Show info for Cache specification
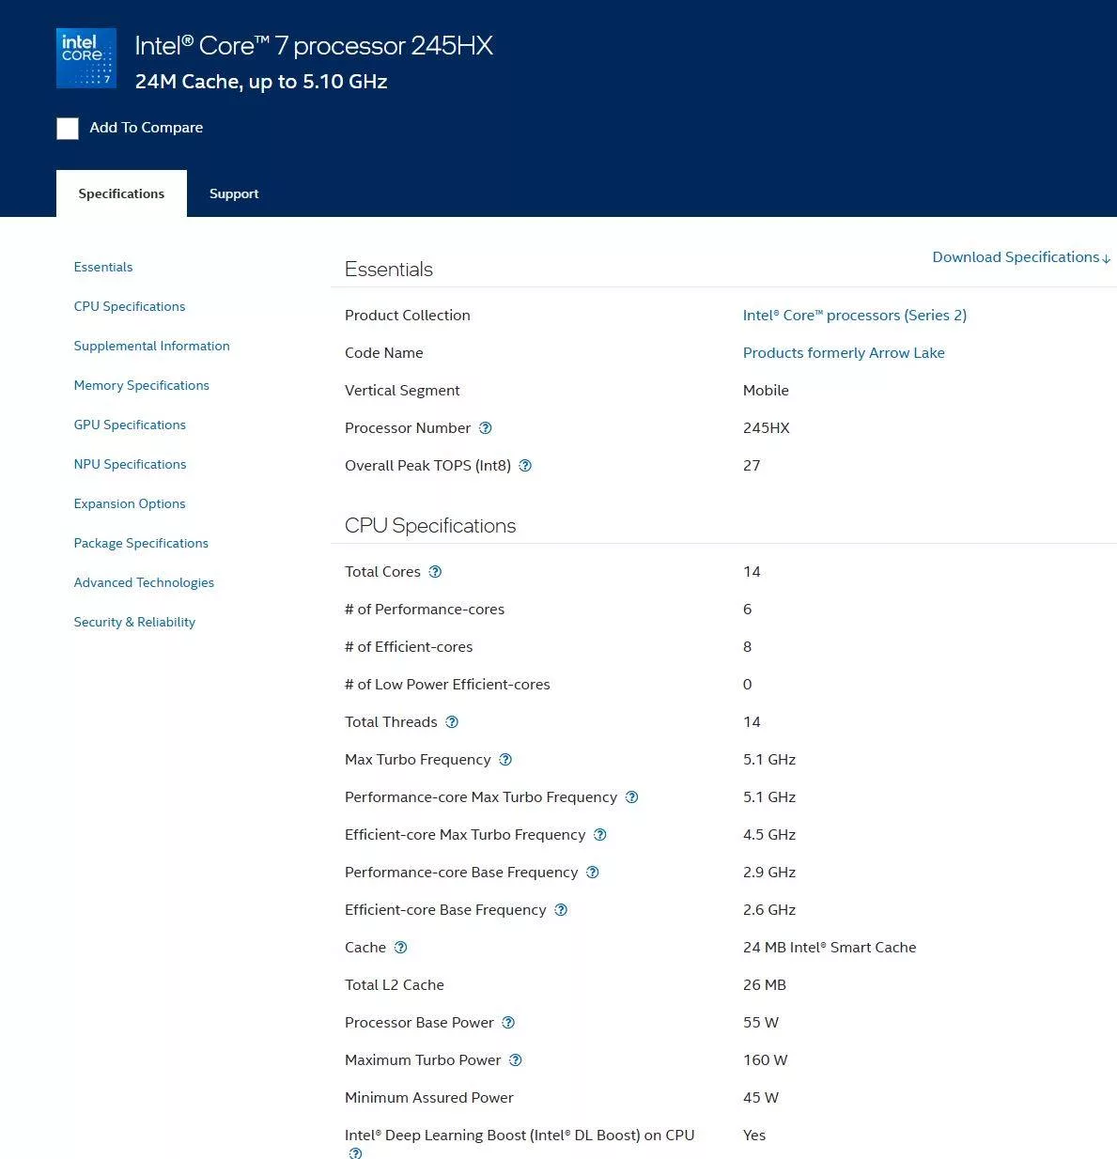1117x1159 pixels. coord(401,948)
